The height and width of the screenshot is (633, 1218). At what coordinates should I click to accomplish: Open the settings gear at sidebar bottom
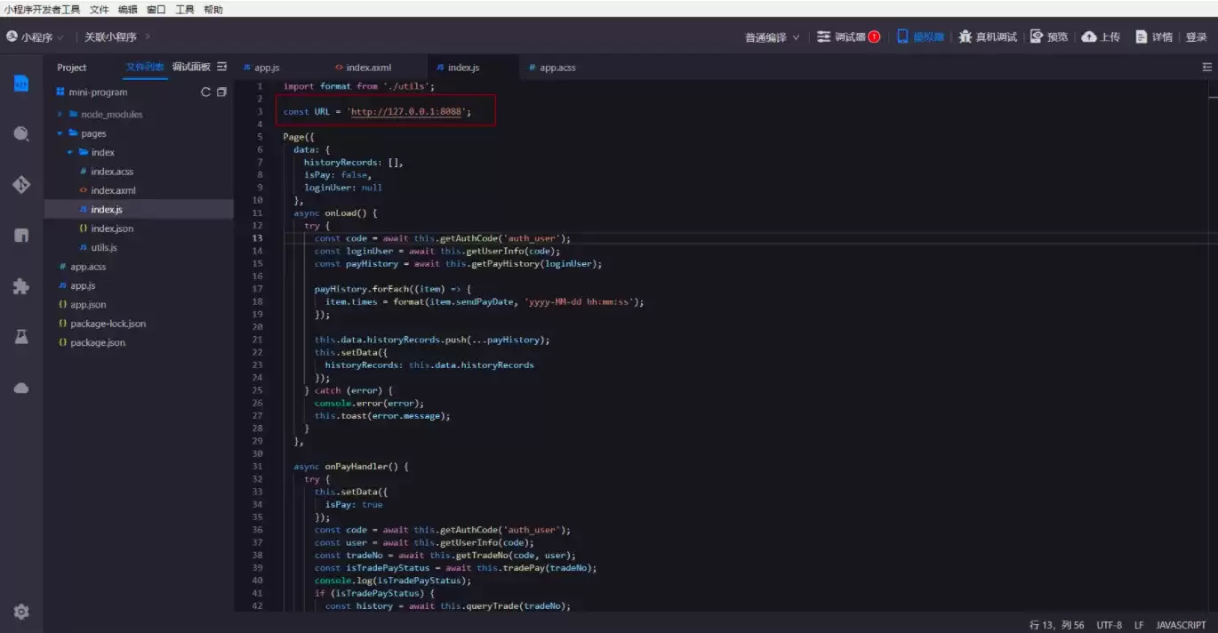(x=21, y=612)
